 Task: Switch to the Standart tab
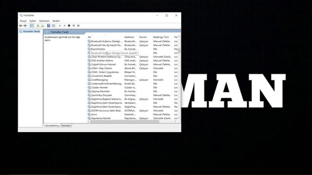click(66, 125)
